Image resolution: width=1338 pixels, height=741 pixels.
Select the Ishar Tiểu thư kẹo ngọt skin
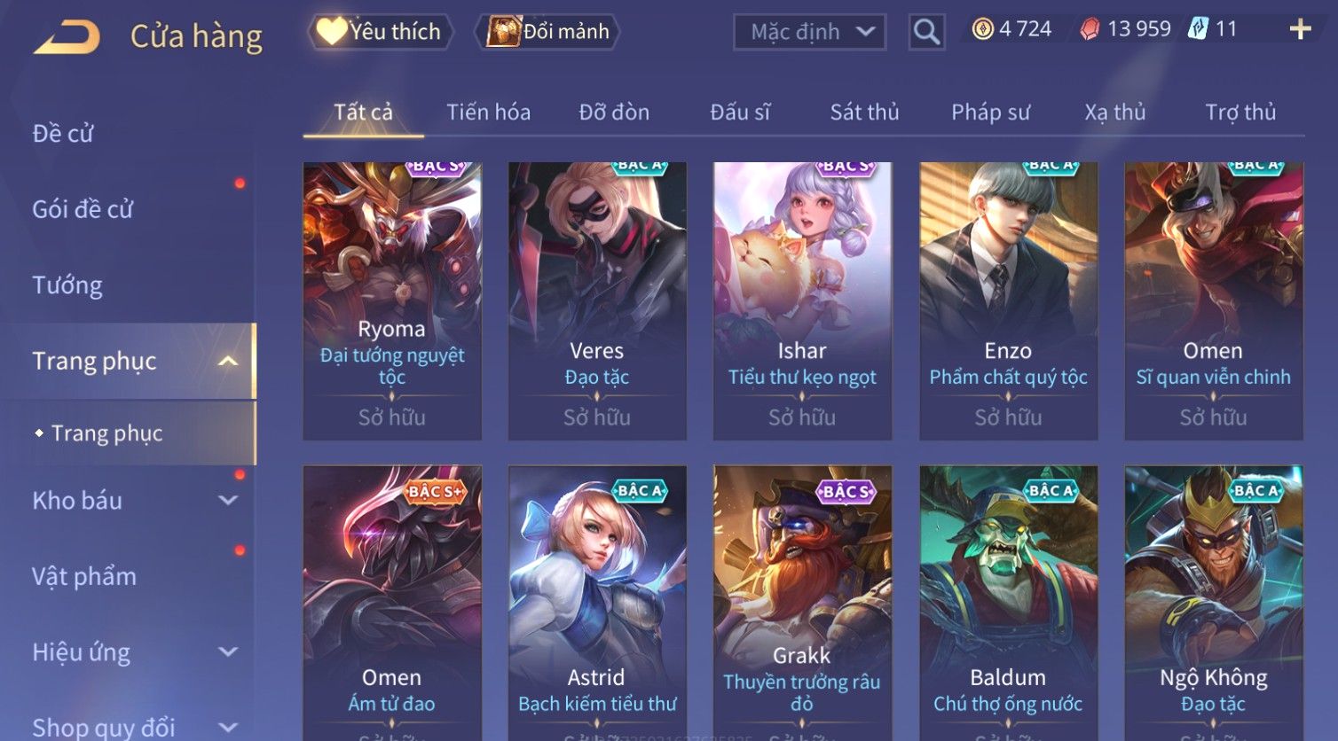(802, 300)
